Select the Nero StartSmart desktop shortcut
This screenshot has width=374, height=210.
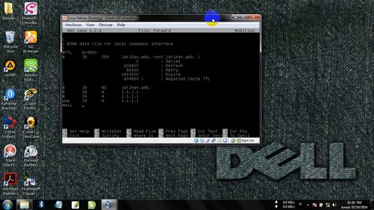(9, 156)
